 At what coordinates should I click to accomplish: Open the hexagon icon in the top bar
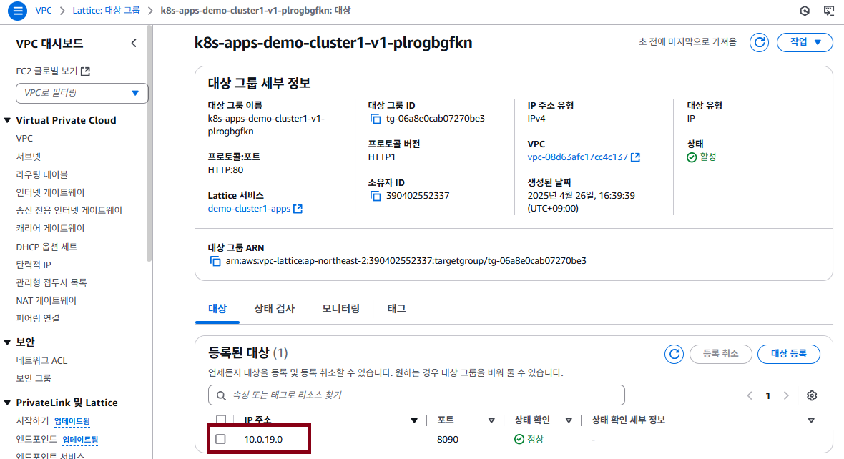click(805, 11)
